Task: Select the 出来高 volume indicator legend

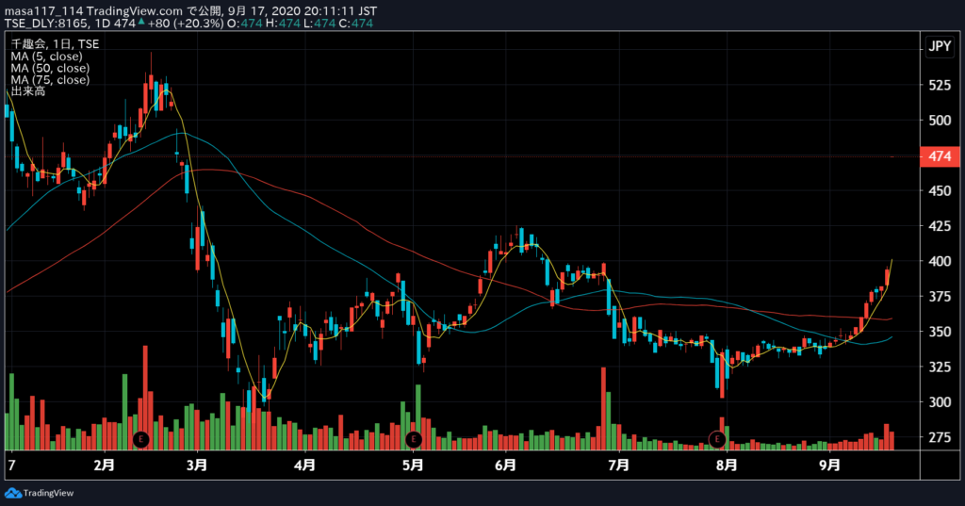Action: tap(27, 91)
